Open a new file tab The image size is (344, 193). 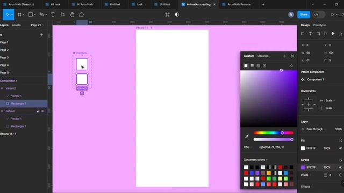(263, 4)
